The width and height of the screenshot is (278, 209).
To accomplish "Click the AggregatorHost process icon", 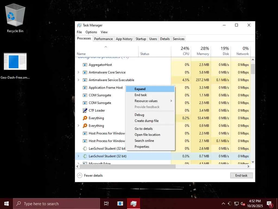I will tap(85, 65).
